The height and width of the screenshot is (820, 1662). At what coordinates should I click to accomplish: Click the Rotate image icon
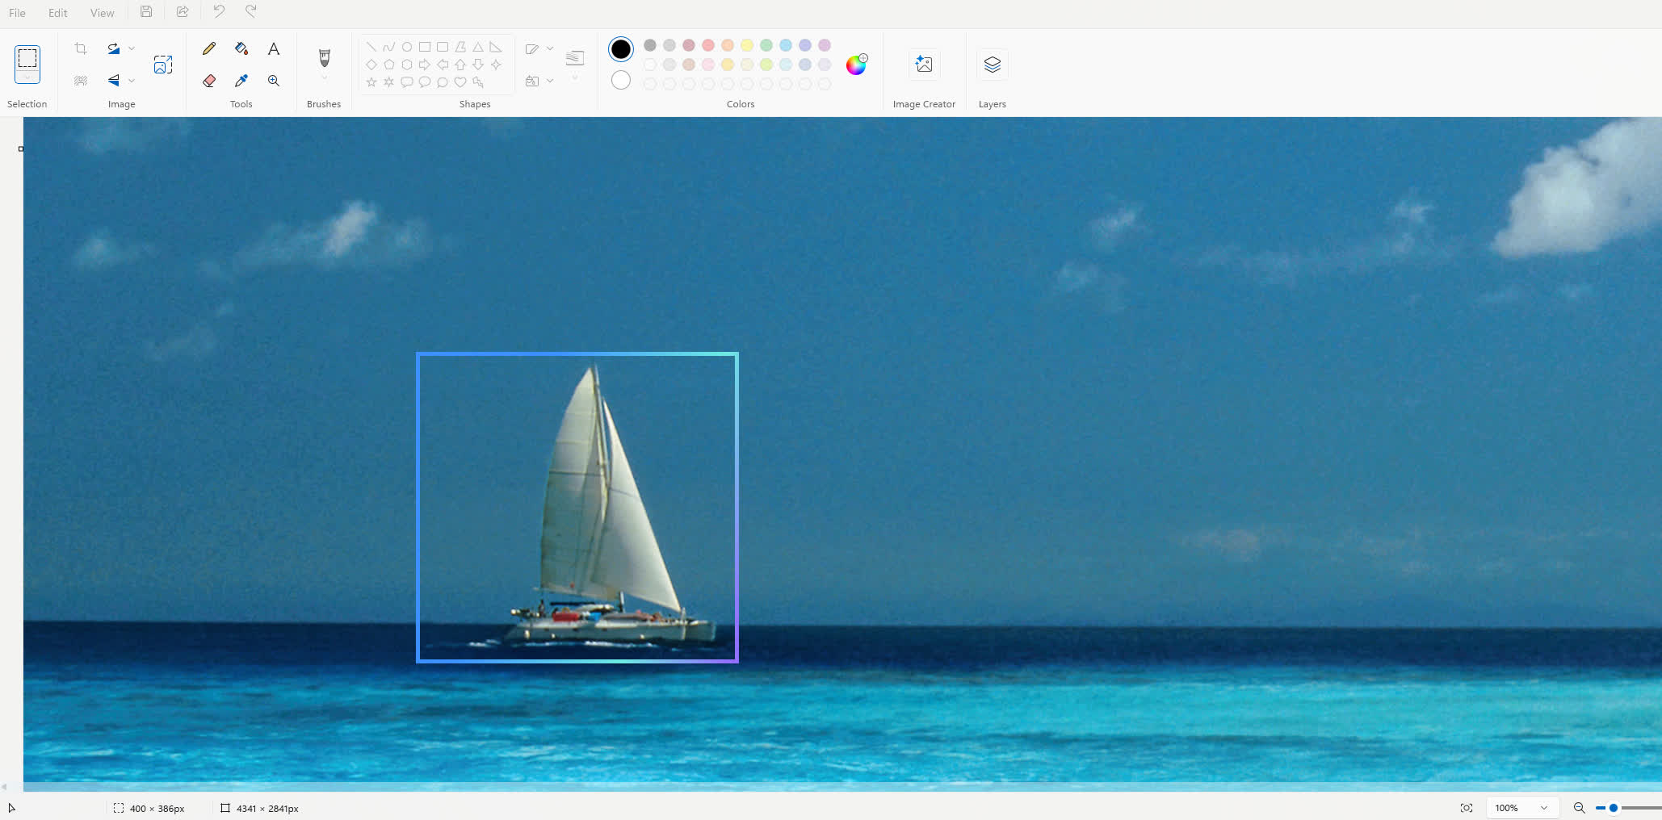click(x=114, y=48)
